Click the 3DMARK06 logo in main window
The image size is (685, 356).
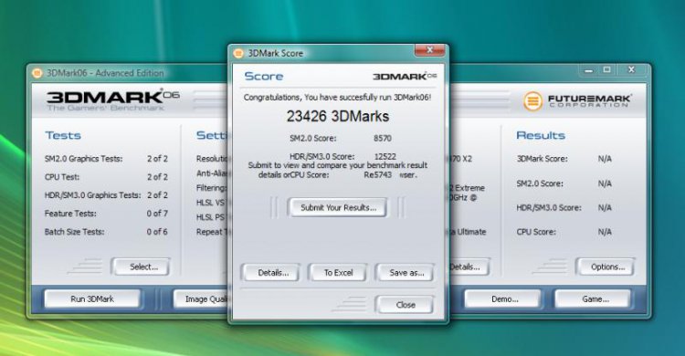[112, 99]
